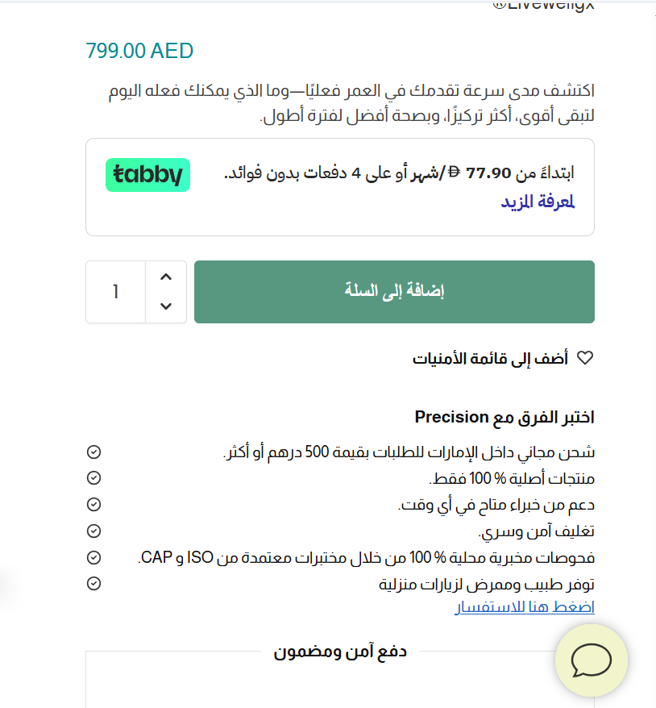Click check icon beside expert support line
656x708 pixels.
93,505
